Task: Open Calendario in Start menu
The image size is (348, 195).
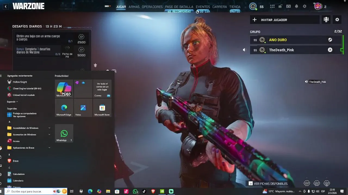Action: (15, 181)
